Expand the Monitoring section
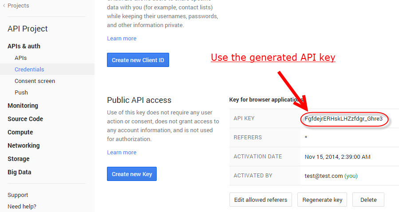 pyautogui.click(x=23, y=106)
